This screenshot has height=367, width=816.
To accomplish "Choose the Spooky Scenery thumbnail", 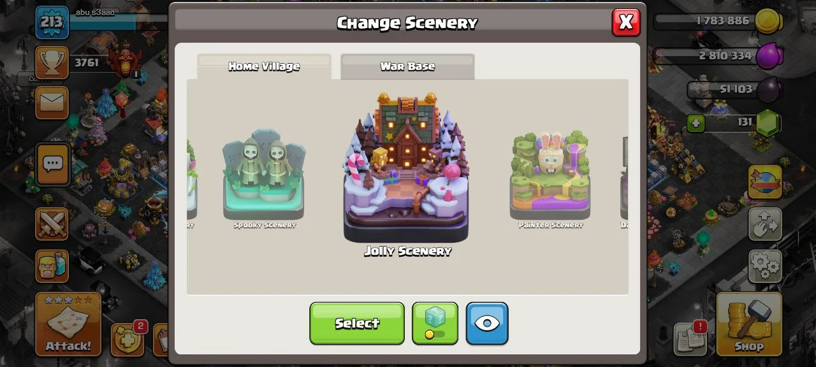I will tap(264, 178).
